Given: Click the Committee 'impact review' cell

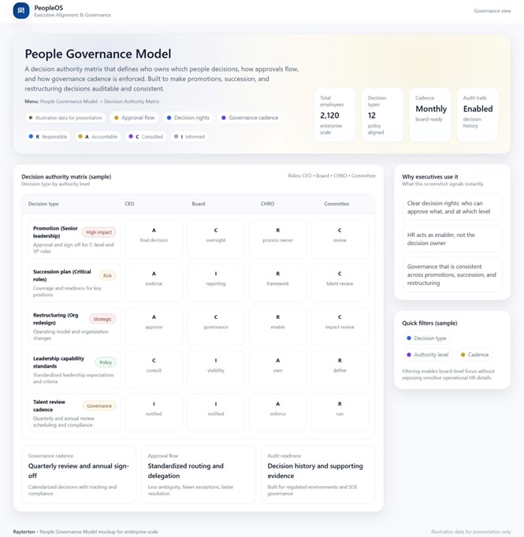Looking at the screenshot, I should 340,326.
